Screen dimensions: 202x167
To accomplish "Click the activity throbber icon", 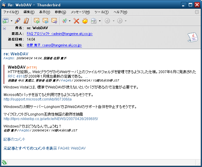I will 197,12.
